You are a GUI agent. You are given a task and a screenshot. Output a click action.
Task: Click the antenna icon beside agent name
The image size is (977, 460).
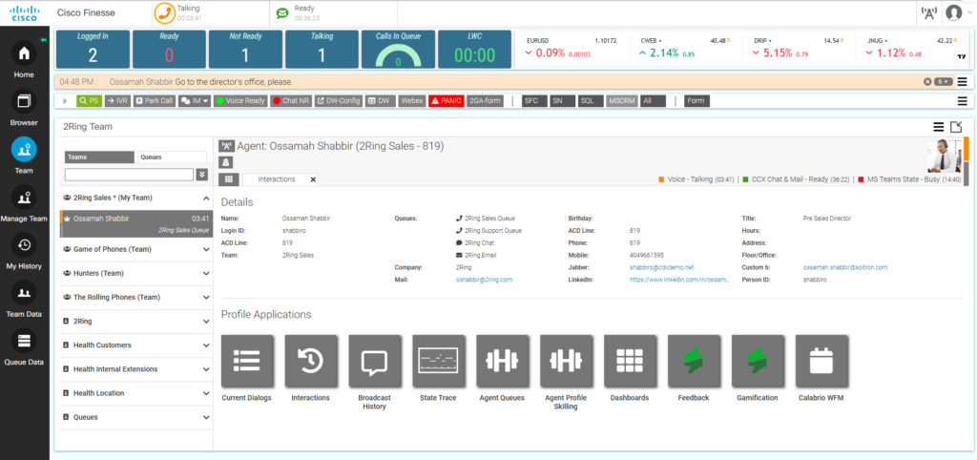click(225, 146)
